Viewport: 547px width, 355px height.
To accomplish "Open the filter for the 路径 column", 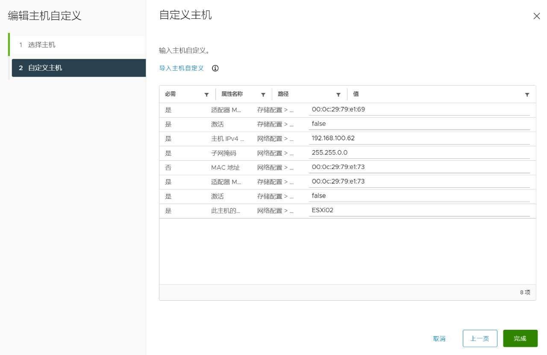I will pos(338,95).
